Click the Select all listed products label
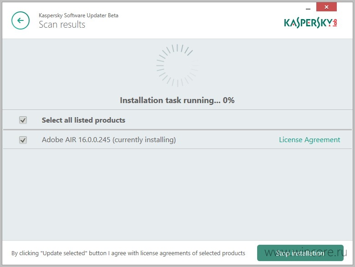Screen dimensions: 355x267 click(83, 120)
